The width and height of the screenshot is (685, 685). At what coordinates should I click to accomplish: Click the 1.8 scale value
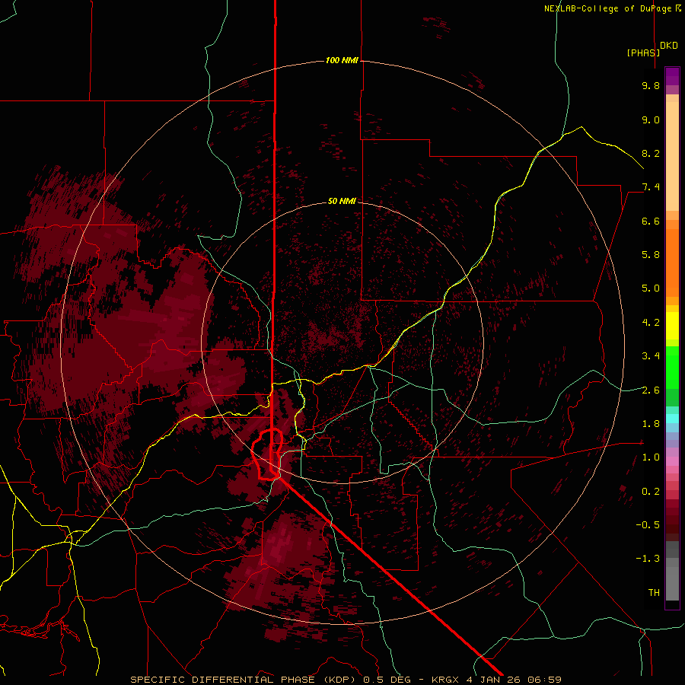pos(651,424)
